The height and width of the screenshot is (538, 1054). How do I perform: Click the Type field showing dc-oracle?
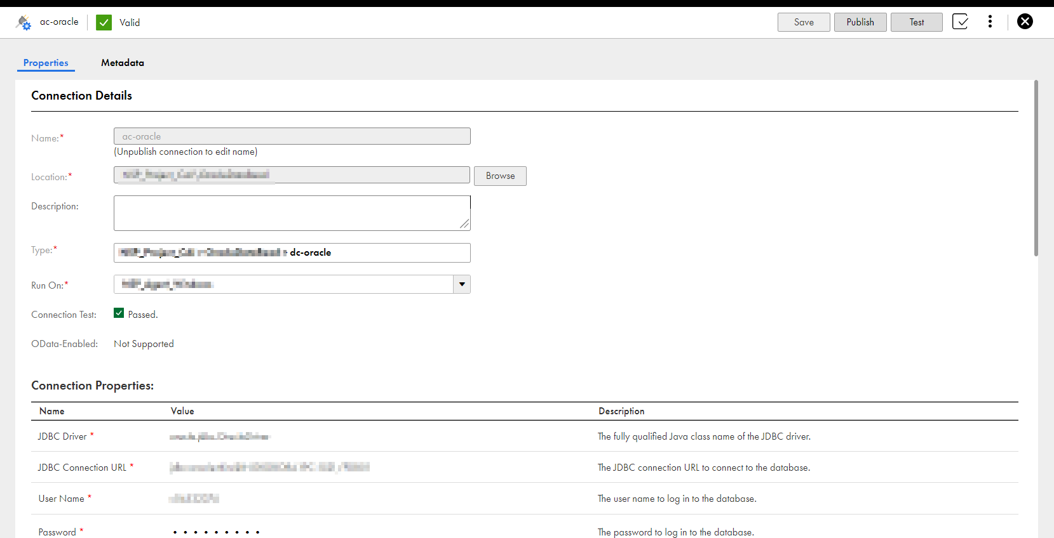292,253
